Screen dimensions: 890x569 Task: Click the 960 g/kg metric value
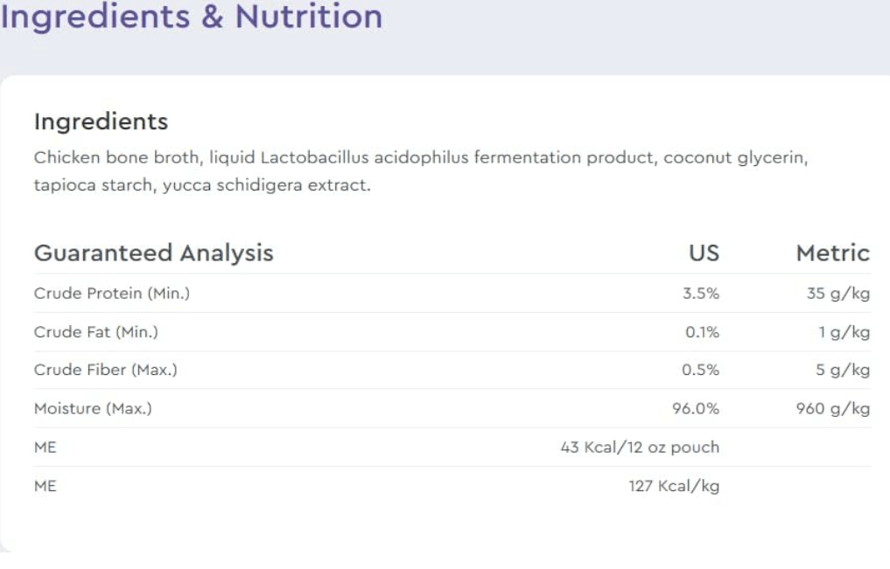click(x=832, y=409)
